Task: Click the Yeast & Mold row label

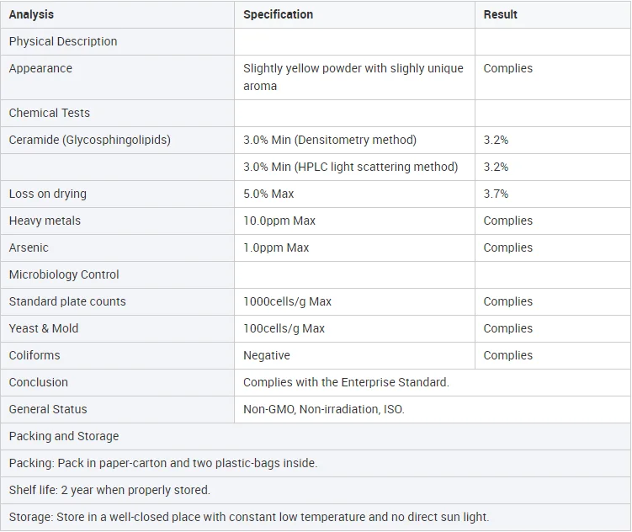Action: pos(44,328)
